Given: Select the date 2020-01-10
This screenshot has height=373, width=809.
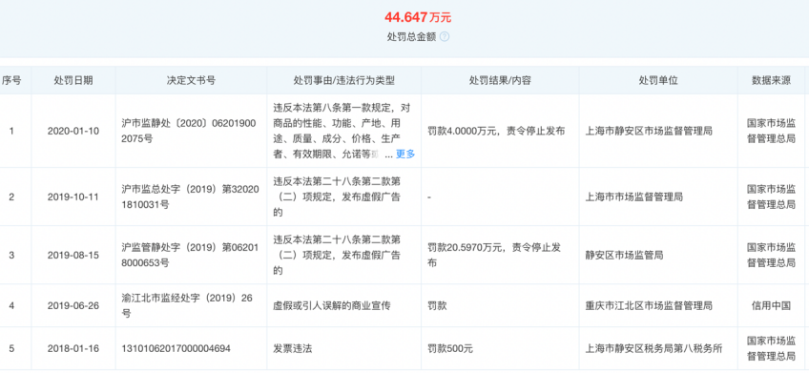Looking at the screenshot, I should click(73, 131).
